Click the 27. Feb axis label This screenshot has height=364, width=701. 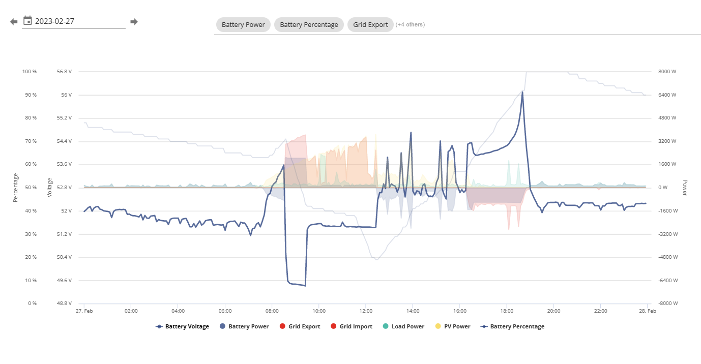click(84, 311)
